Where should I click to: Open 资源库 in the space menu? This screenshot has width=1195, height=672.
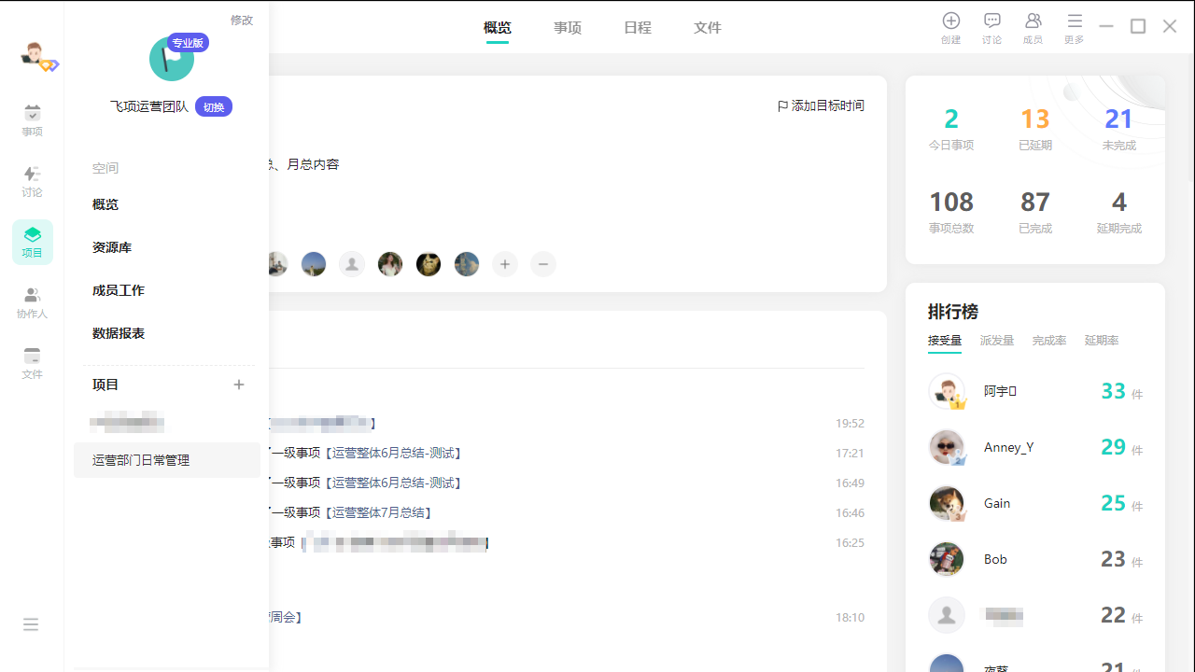click(112, 247)
